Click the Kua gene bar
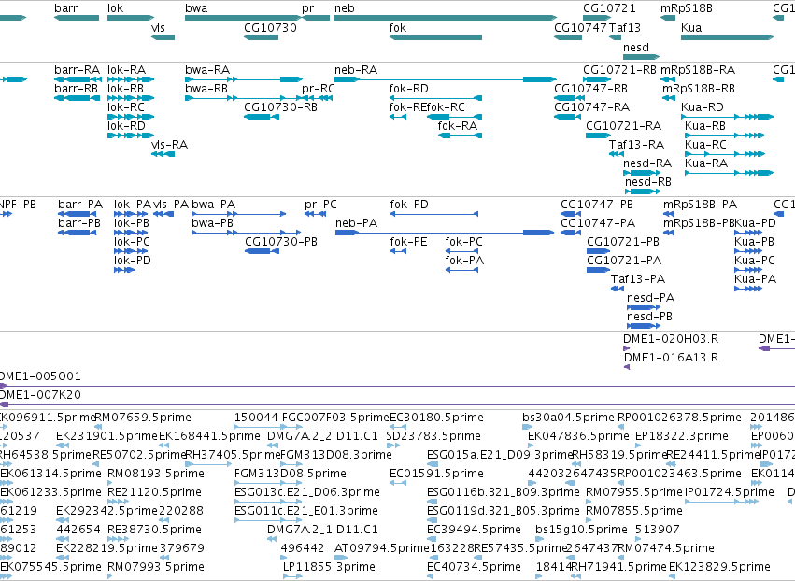 [x=727, y=37]
